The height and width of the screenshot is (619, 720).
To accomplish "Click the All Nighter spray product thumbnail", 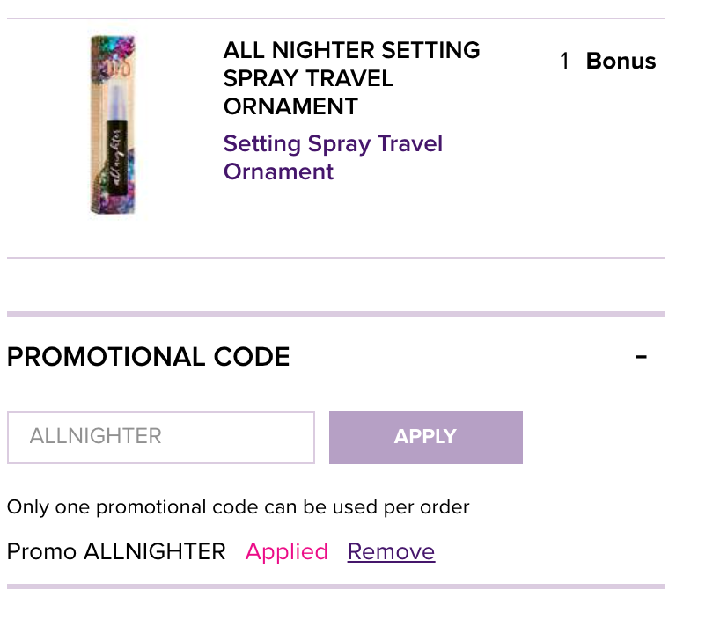I will click(x=113, y=124).
